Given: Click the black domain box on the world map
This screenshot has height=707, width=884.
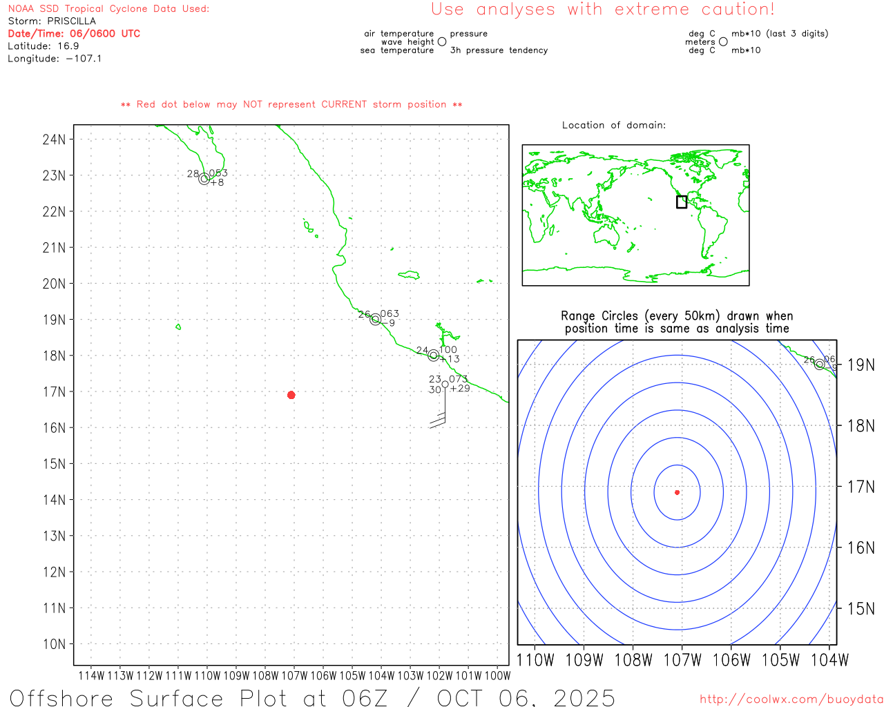Looking at the screenshot, I should tap(682, 202).
